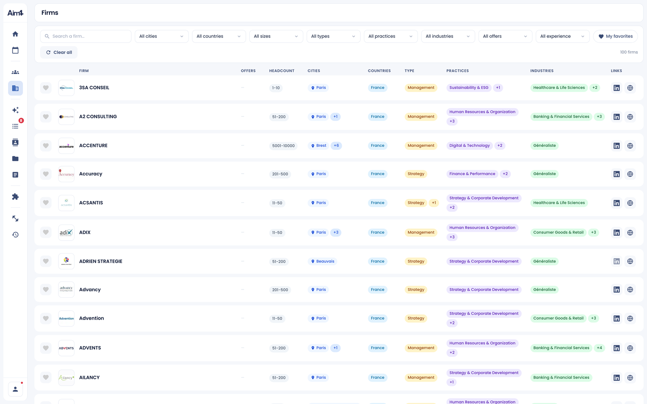Open the All practices dropdown

tap(391, 36)
